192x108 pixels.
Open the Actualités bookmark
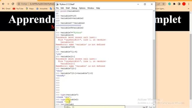tap(42, 9)
